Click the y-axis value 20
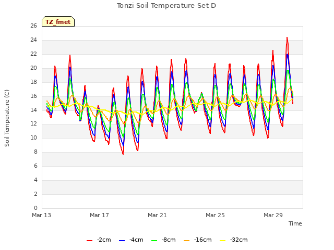334x250 pixels. click(33, 68)
